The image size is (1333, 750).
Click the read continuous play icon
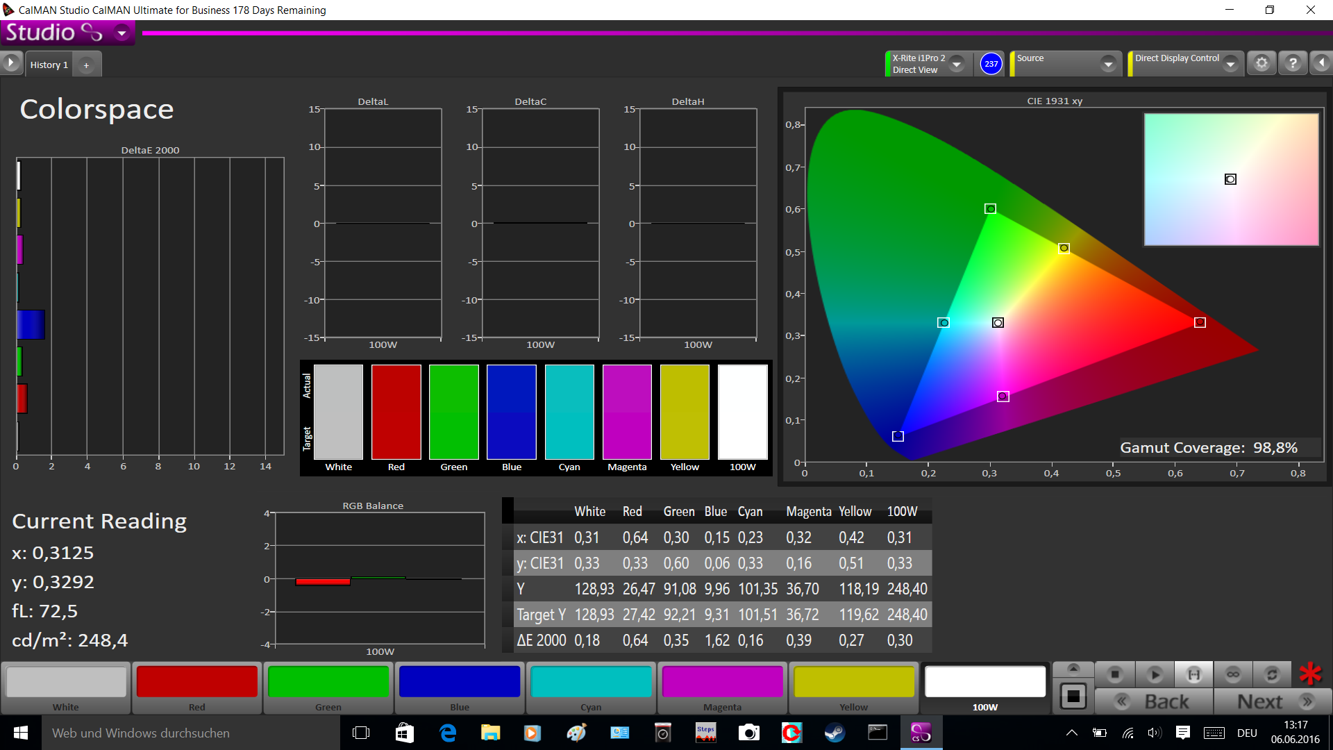[1155, 674]
